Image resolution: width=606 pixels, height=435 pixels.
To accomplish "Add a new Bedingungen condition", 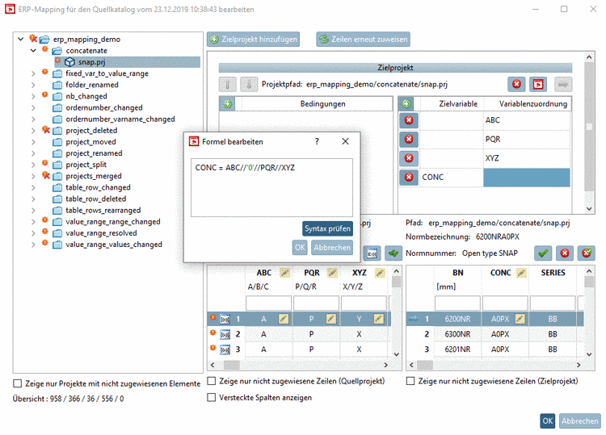I will tap(228, 104).
